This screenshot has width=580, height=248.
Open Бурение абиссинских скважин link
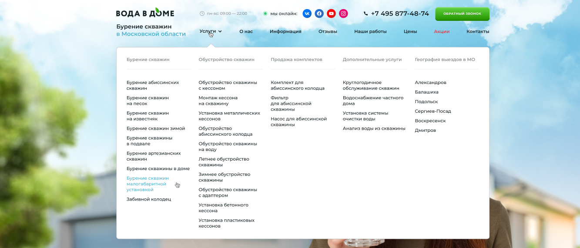(153, 85)
